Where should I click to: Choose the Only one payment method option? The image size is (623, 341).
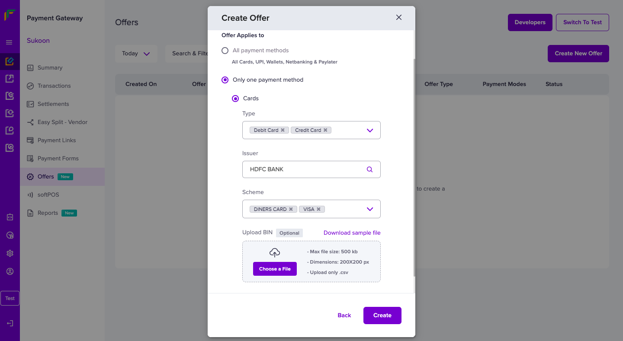225,80
